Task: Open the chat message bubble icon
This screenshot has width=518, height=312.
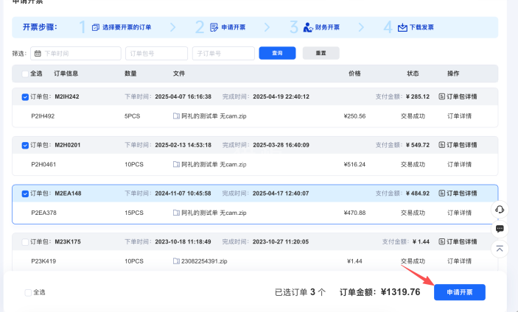Action: click(500, 229)
